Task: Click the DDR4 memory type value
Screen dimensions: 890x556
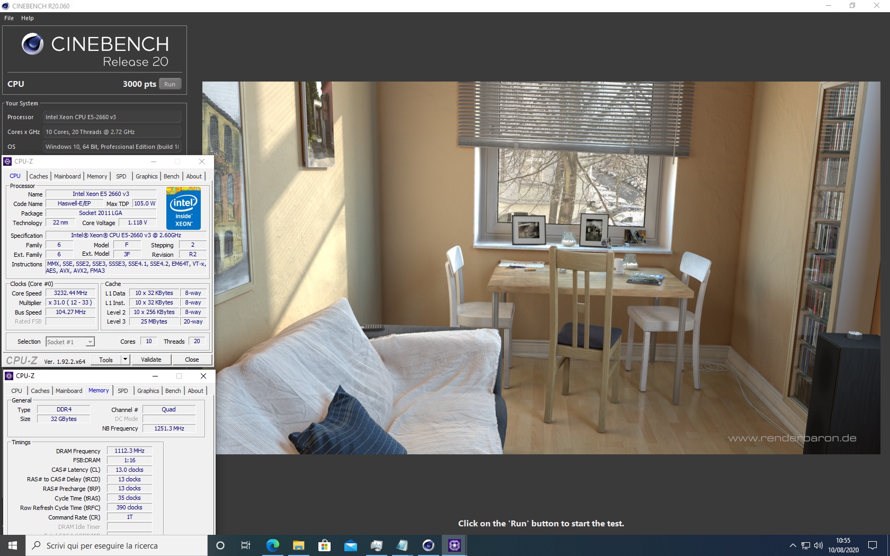Action: 64,409
